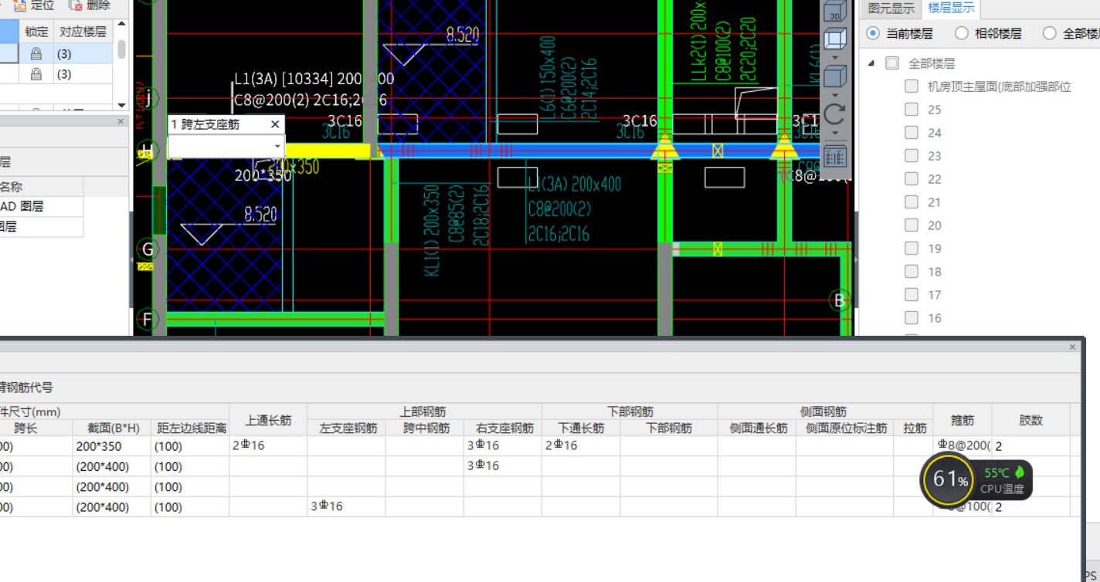
Task: Click the 距左边线距离 column header
Action: (x=190, y=428)
